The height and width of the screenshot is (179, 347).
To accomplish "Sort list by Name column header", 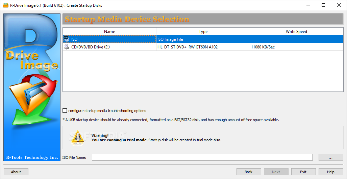I will pyautogui.click(x=109, y=32).
